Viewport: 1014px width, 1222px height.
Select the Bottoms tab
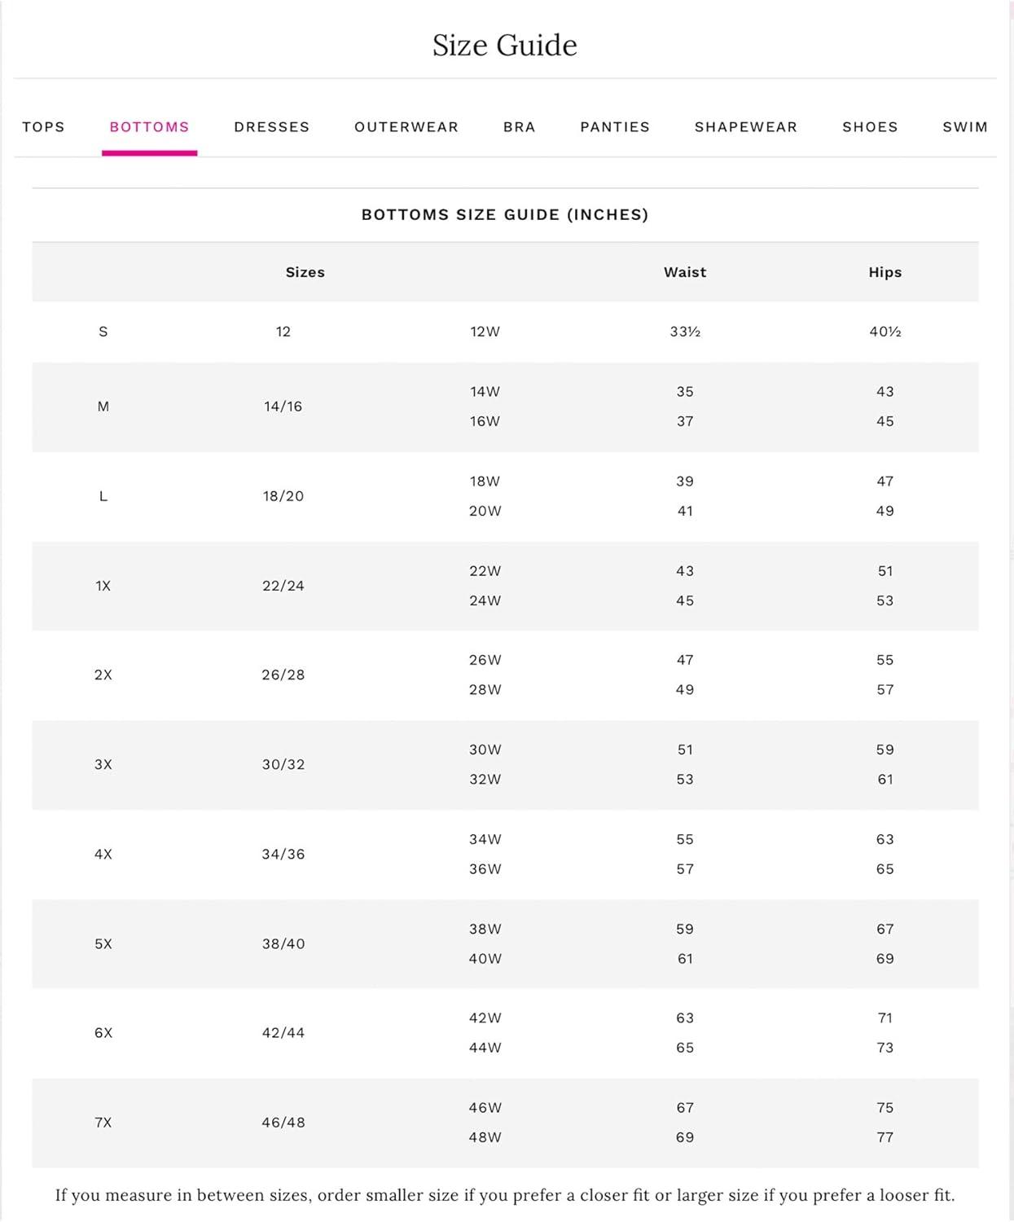tap(149, 127)
